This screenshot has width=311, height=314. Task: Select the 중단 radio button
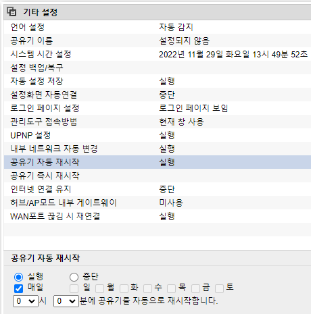point(74,277)
